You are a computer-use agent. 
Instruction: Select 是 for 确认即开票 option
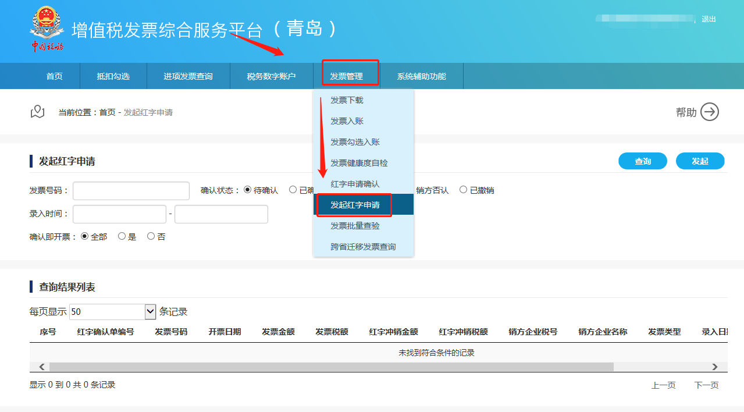pyautogui.click(x=122, y=237)
